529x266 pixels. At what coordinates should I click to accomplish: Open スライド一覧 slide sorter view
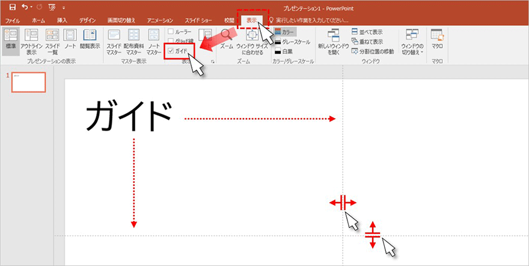coord(52,41)
